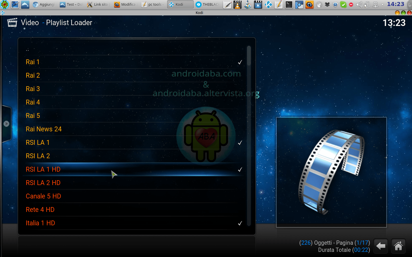
Task: Click the watched checkmark on Rai 1 row
Action: [240, 62]
